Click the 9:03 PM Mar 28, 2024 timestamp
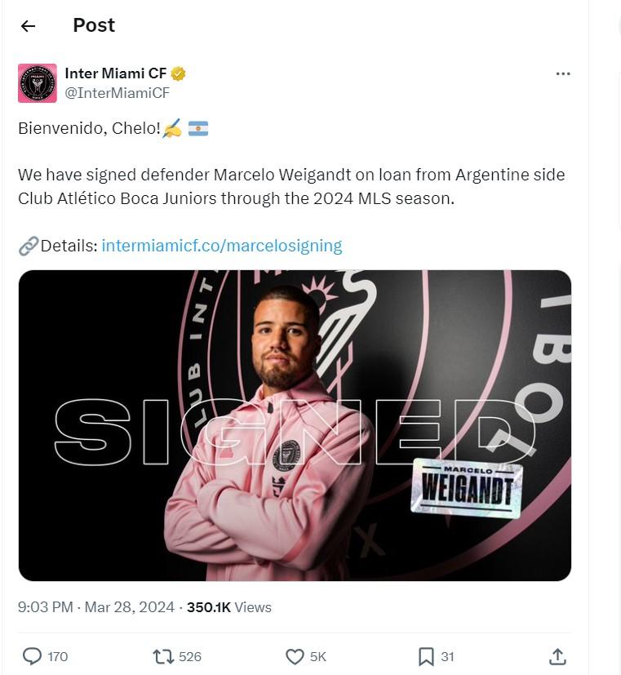Screen dimensions: 621x675 tap(96, 607)
